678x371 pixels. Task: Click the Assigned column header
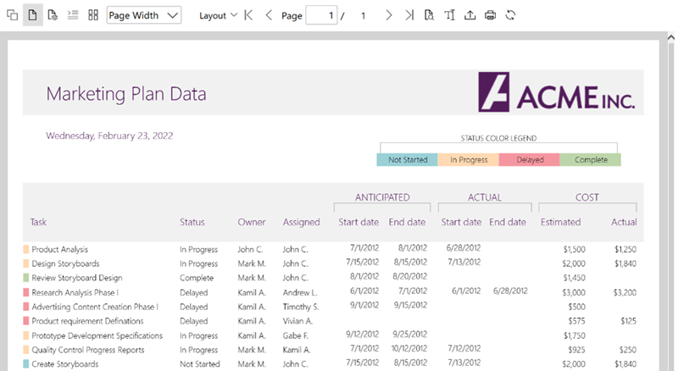[302, 222]
